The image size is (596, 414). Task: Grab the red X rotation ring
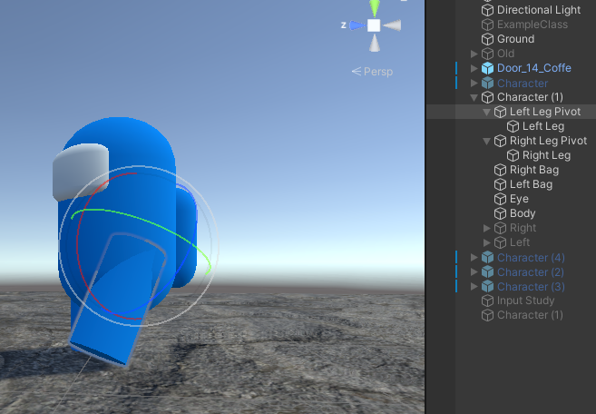tap(77, 243)
